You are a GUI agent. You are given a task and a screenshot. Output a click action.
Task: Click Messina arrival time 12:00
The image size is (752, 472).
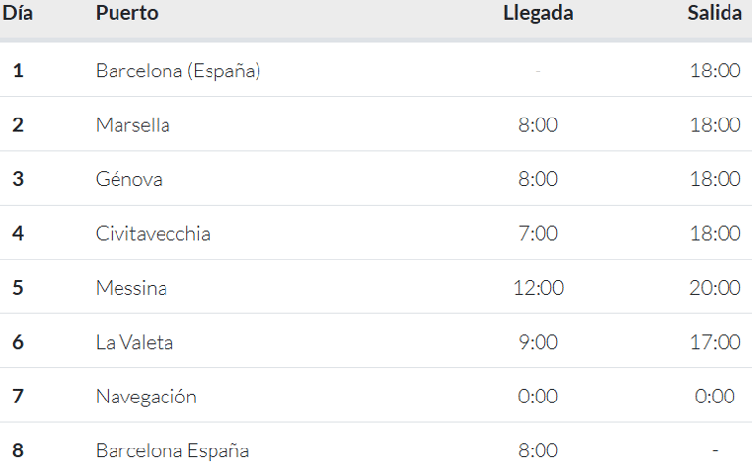[539, 288]
